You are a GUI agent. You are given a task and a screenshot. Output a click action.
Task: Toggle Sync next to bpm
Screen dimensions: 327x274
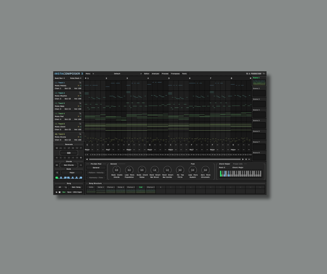69,192
